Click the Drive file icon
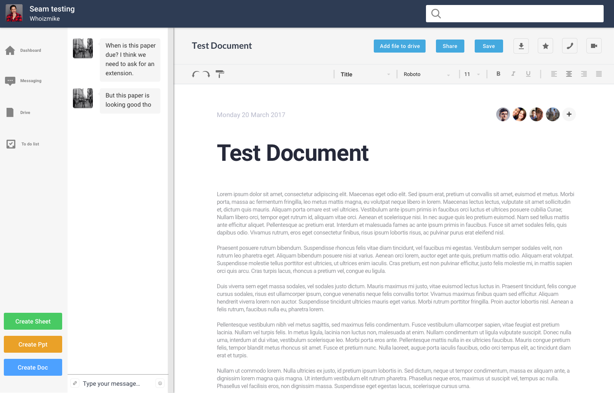Image resolution: width=614 pixels, height=393 pixels. pyautogui.click(x=10, y=112)
